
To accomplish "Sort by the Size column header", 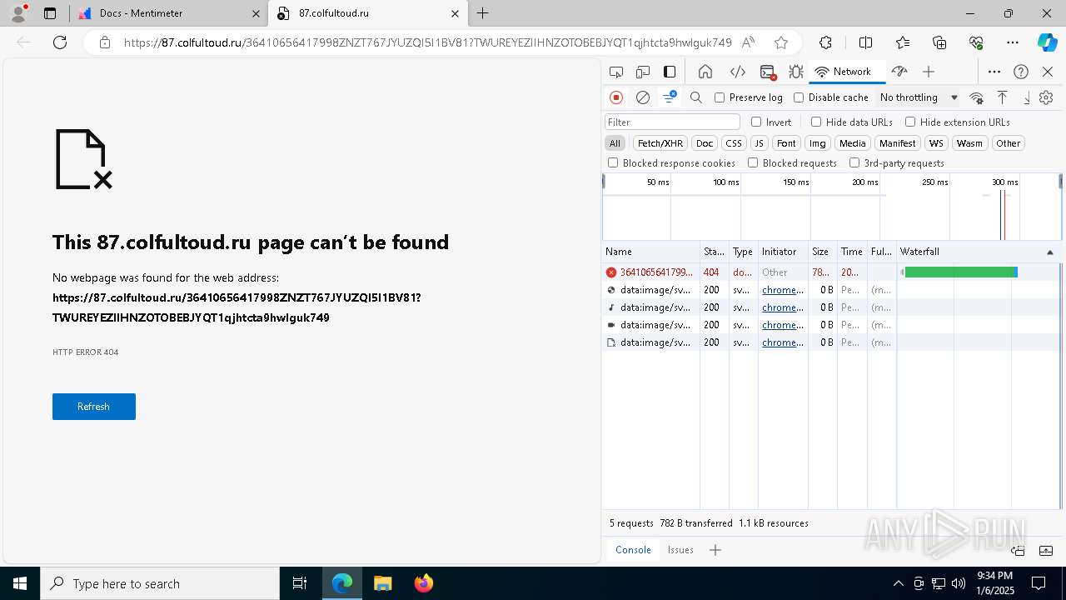I will click(822, 252).
